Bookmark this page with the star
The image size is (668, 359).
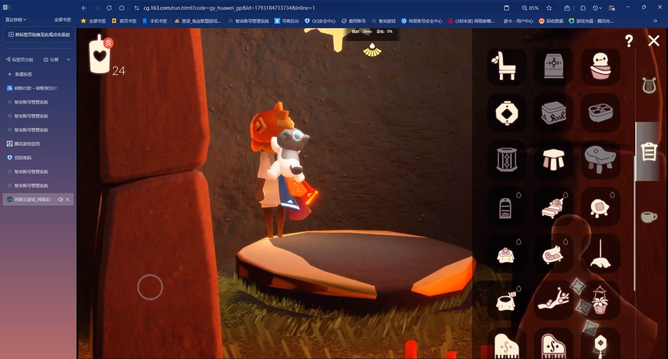(x=549, y=8)
